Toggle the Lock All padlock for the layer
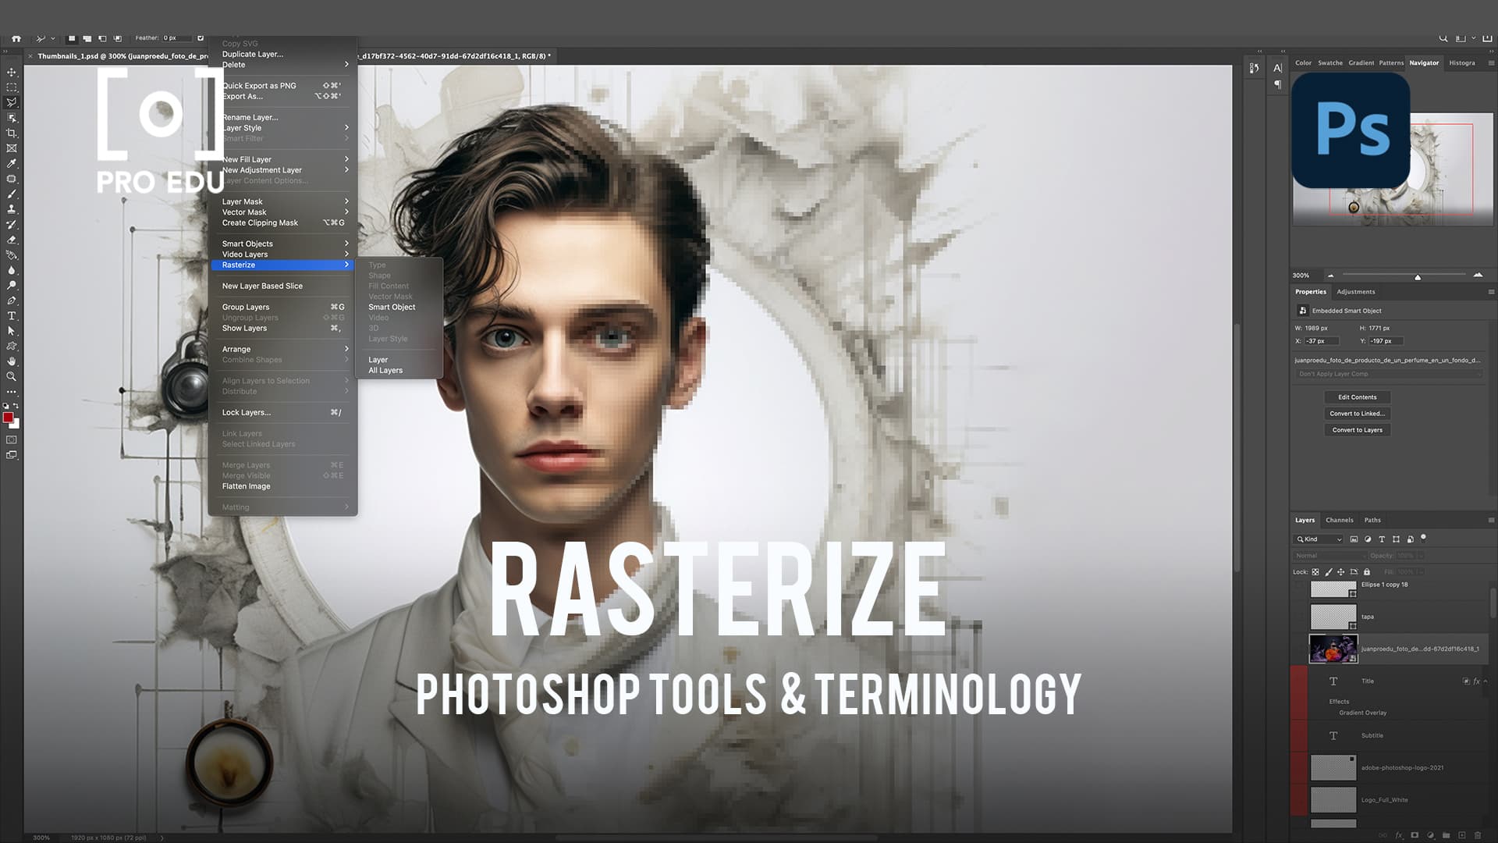1498x843 pixels. (1367, 572)
